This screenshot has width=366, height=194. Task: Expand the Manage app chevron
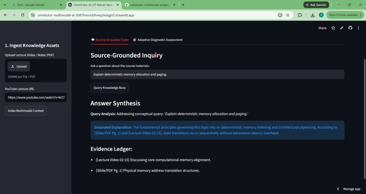[x=338, y=189]
